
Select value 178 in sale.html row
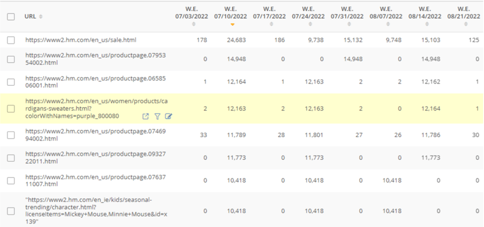(202, 40)
